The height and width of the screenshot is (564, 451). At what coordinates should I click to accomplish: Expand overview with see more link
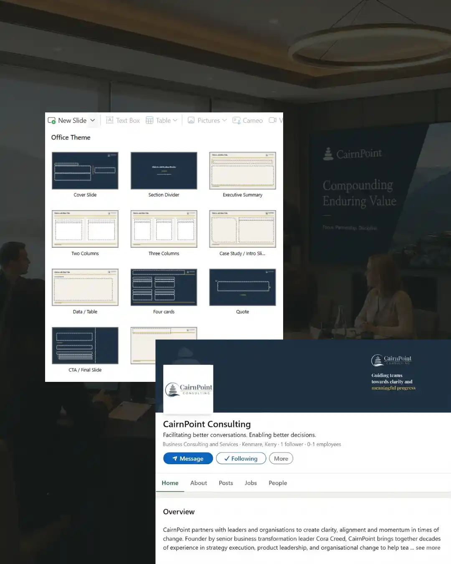coord(428,548)
